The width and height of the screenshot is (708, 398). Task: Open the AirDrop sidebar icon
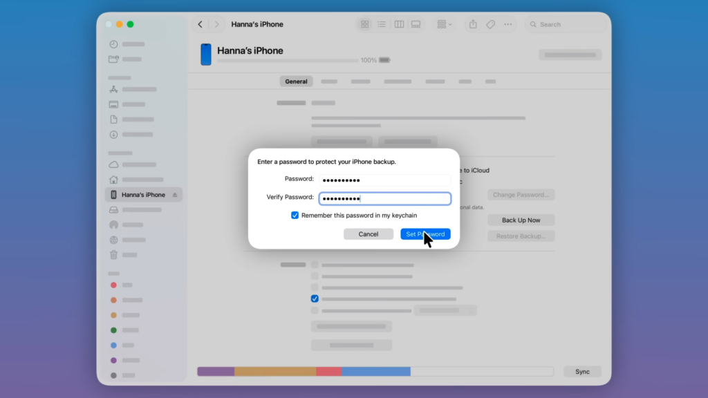tap(114, 225)
